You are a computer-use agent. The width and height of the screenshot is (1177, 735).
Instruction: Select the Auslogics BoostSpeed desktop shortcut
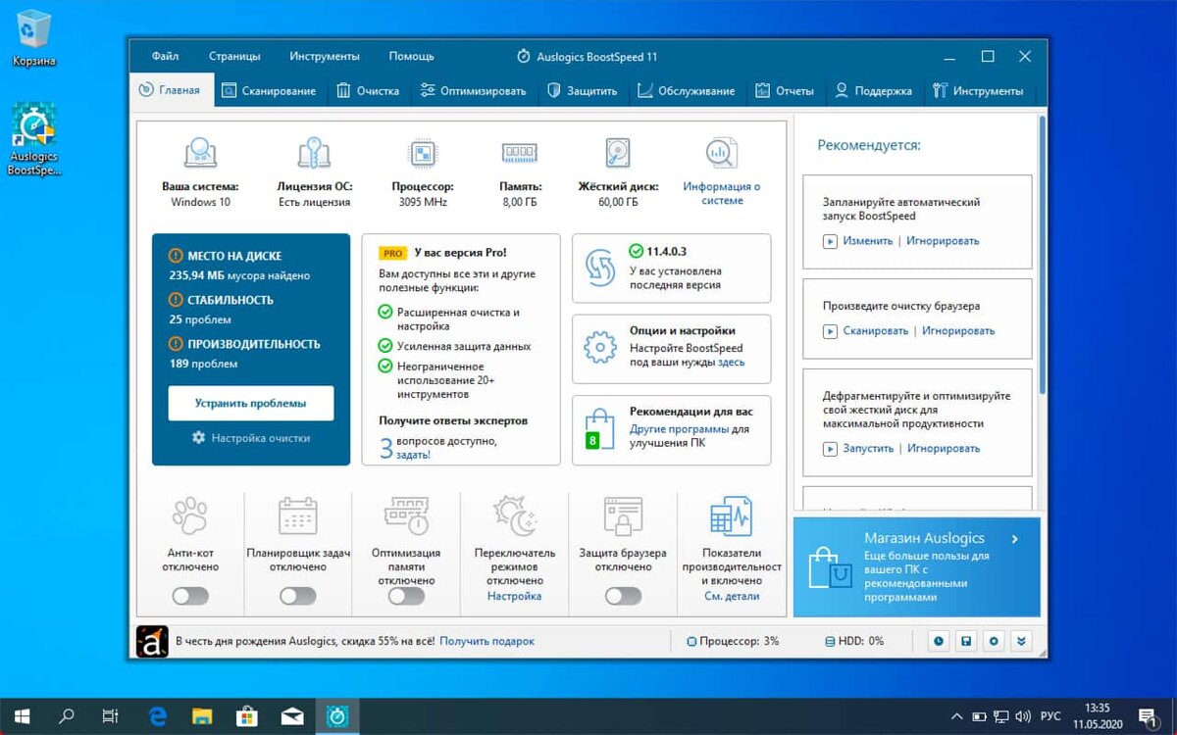(34, 139)
